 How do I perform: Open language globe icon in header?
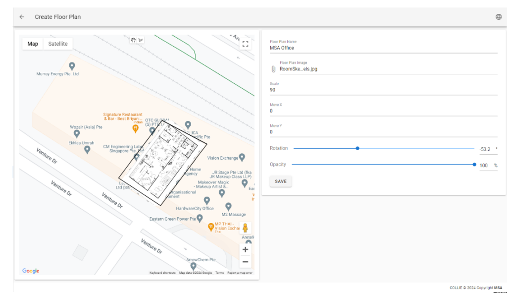click(x=499, y=17)
